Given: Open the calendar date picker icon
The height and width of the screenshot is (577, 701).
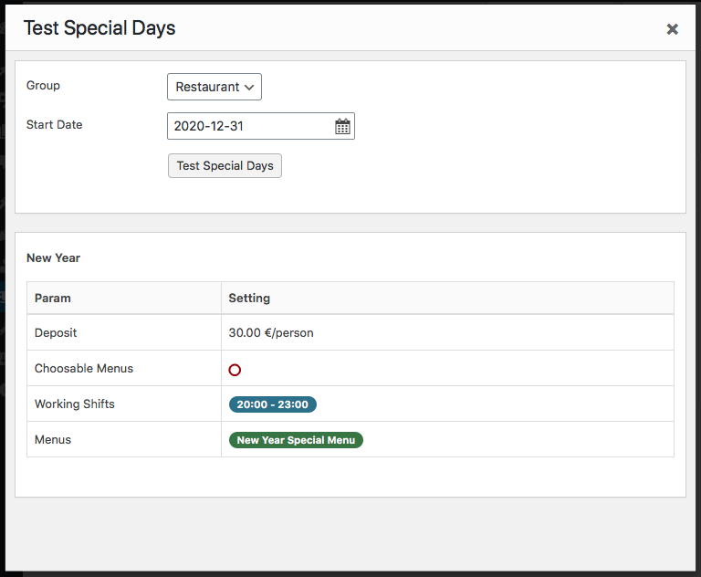Looking at the screenshot, I should tap(342, 127).
